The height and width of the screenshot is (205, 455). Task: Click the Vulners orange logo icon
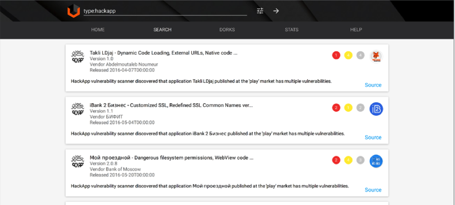pyautogui.click(x=74, y=11)
